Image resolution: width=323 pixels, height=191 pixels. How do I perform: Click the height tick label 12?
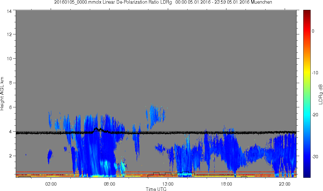[9, 34]
